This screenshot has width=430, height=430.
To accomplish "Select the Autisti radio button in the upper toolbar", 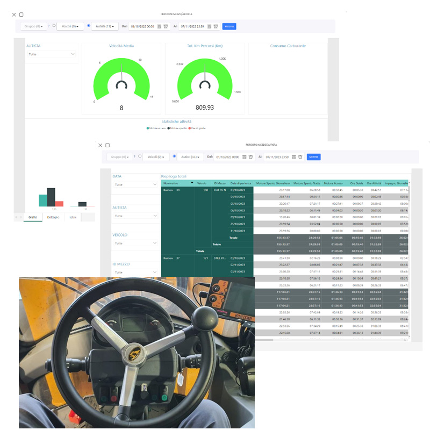I will tap(89, 26).
